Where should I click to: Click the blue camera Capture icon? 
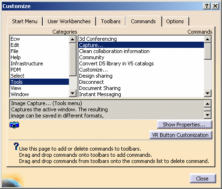tap(14, 125)
